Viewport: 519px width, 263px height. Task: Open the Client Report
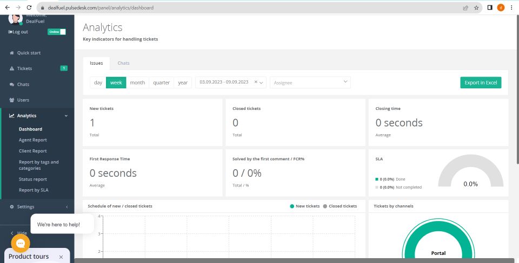pos(33,151)
